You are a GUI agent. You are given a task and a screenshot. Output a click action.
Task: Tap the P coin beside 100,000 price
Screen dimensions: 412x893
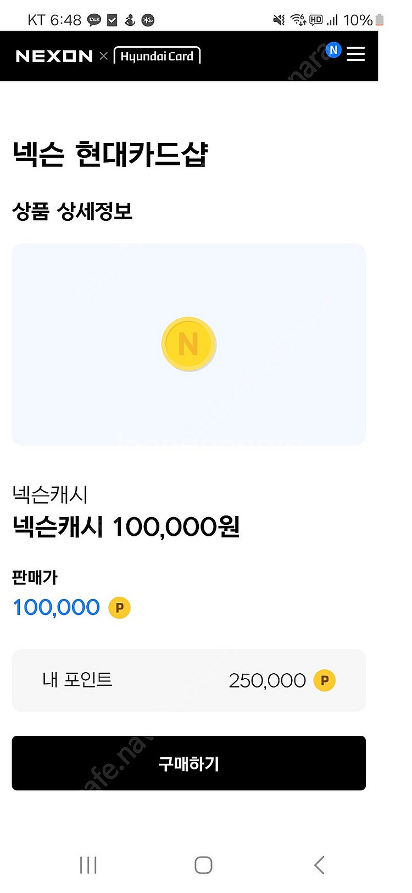click(119, 608)
